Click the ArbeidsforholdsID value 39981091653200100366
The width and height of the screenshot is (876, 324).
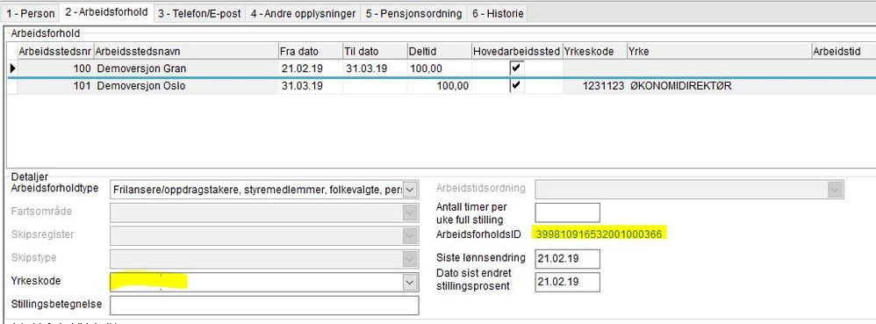[599, 234]
